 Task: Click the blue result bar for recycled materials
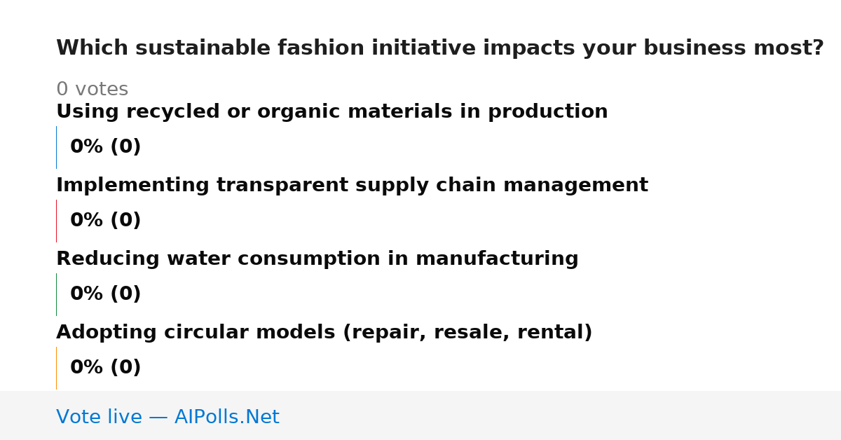coord(56,147)
